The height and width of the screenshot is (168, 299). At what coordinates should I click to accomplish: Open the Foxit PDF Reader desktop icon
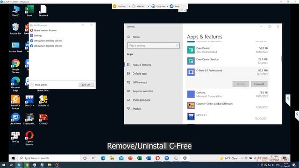coord(15,102)
